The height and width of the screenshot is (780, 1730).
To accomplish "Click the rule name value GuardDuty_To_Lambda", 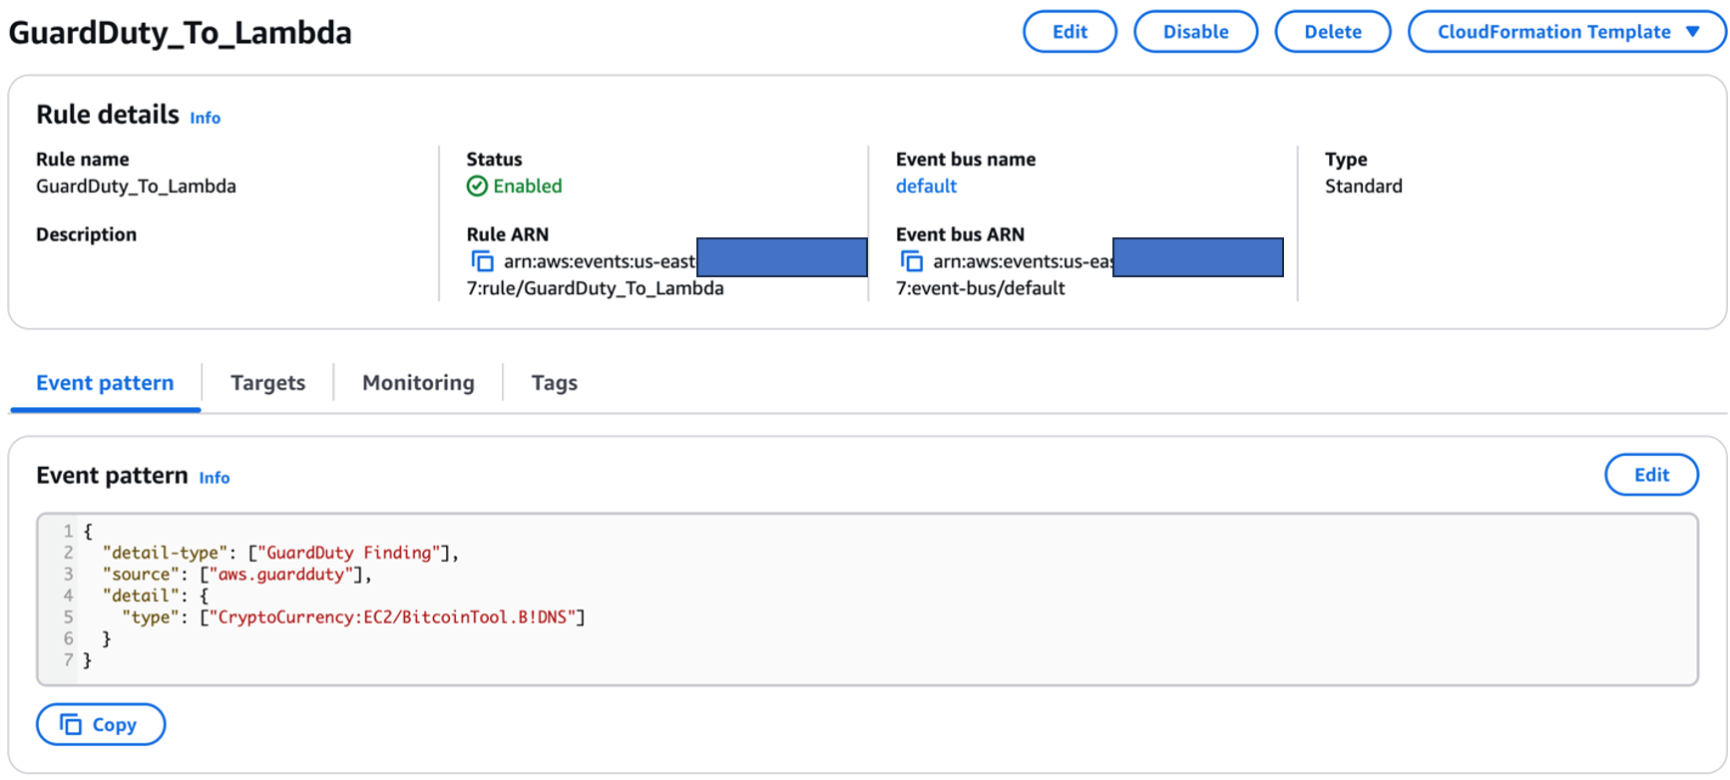I will [x=136, y=187].
